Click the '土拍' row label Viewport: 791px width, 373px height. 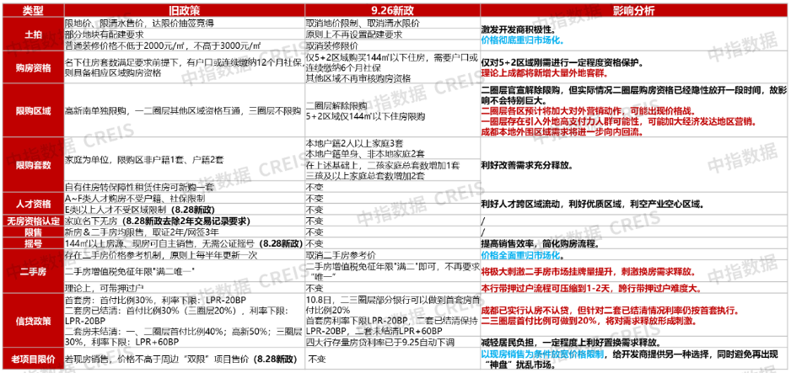pos(33,35)
